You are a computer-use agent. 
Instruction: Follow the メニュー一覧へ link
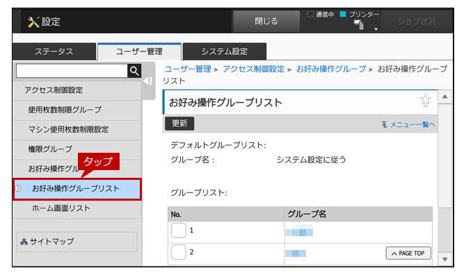click(x=412, y=124)
